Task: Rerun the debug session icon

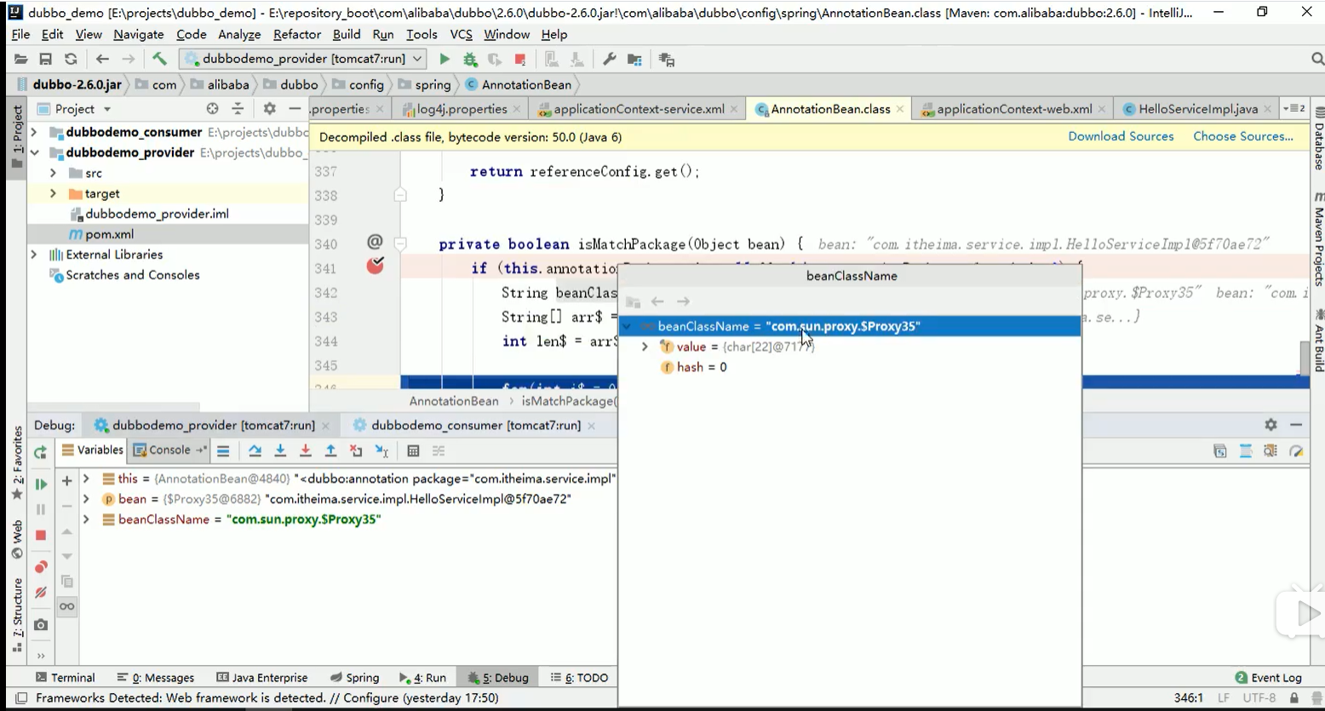Action: tap(40, 451)
